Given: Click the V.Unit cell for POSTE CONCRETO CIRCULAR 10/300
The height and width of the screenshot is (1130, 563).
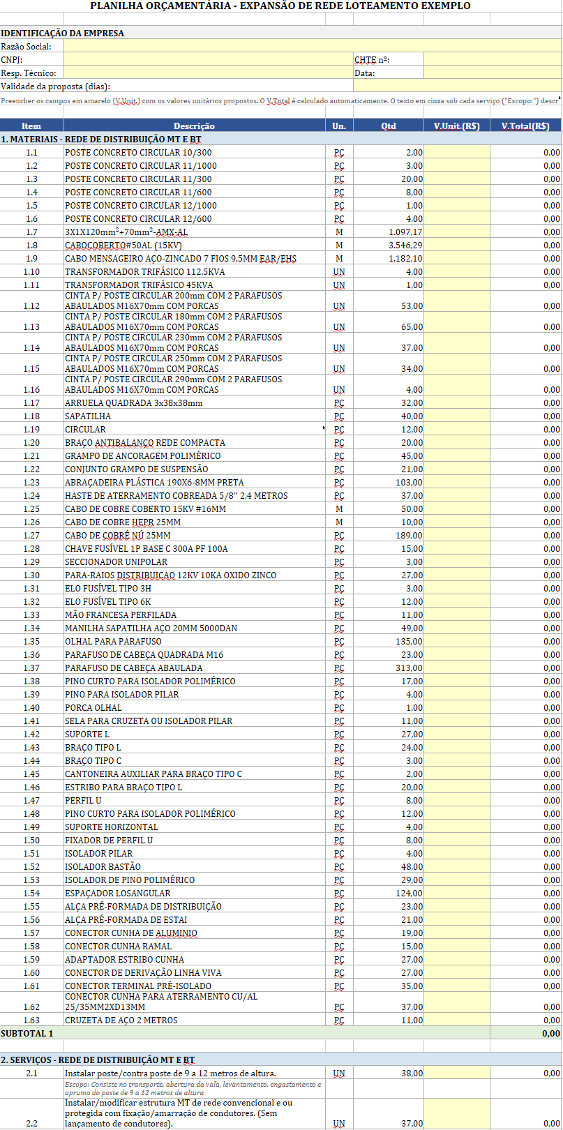Looking at the screenshot, I should point(457,152).
